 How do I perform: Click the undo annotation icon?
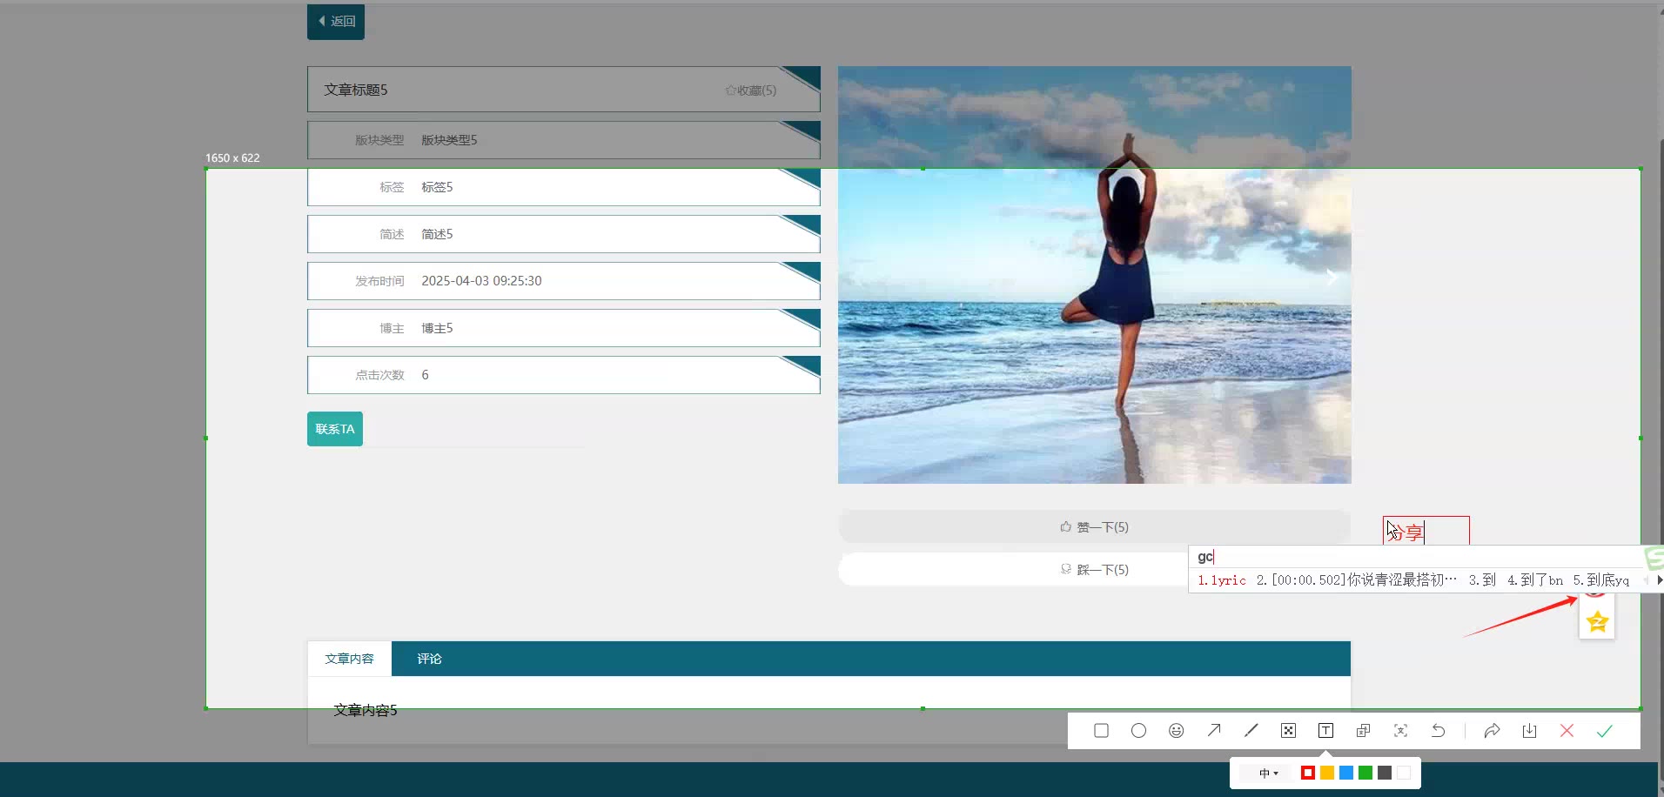1438,731
